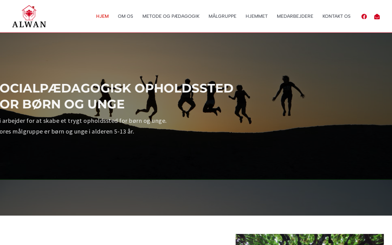Click the trygt opholdssted description sentence
392x245 pixels.
[83, 121]
